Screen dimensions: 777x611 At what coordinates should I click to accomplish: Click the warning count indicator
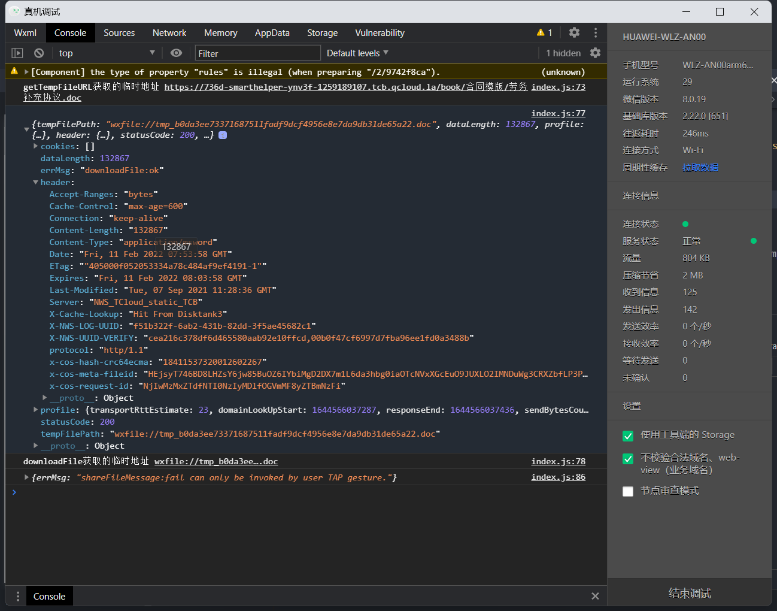coord(545,32)
